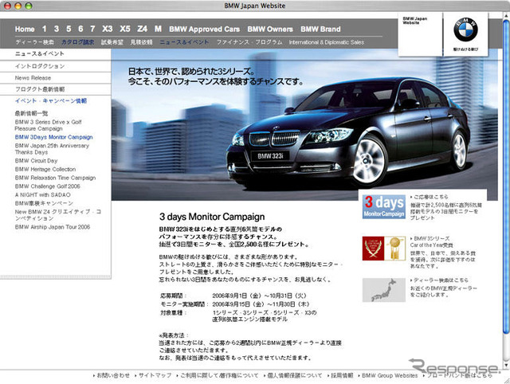Open ファイナンス・プログラム link
The image size is (510, 384).
pyautogui.click(x=249, y=42)
